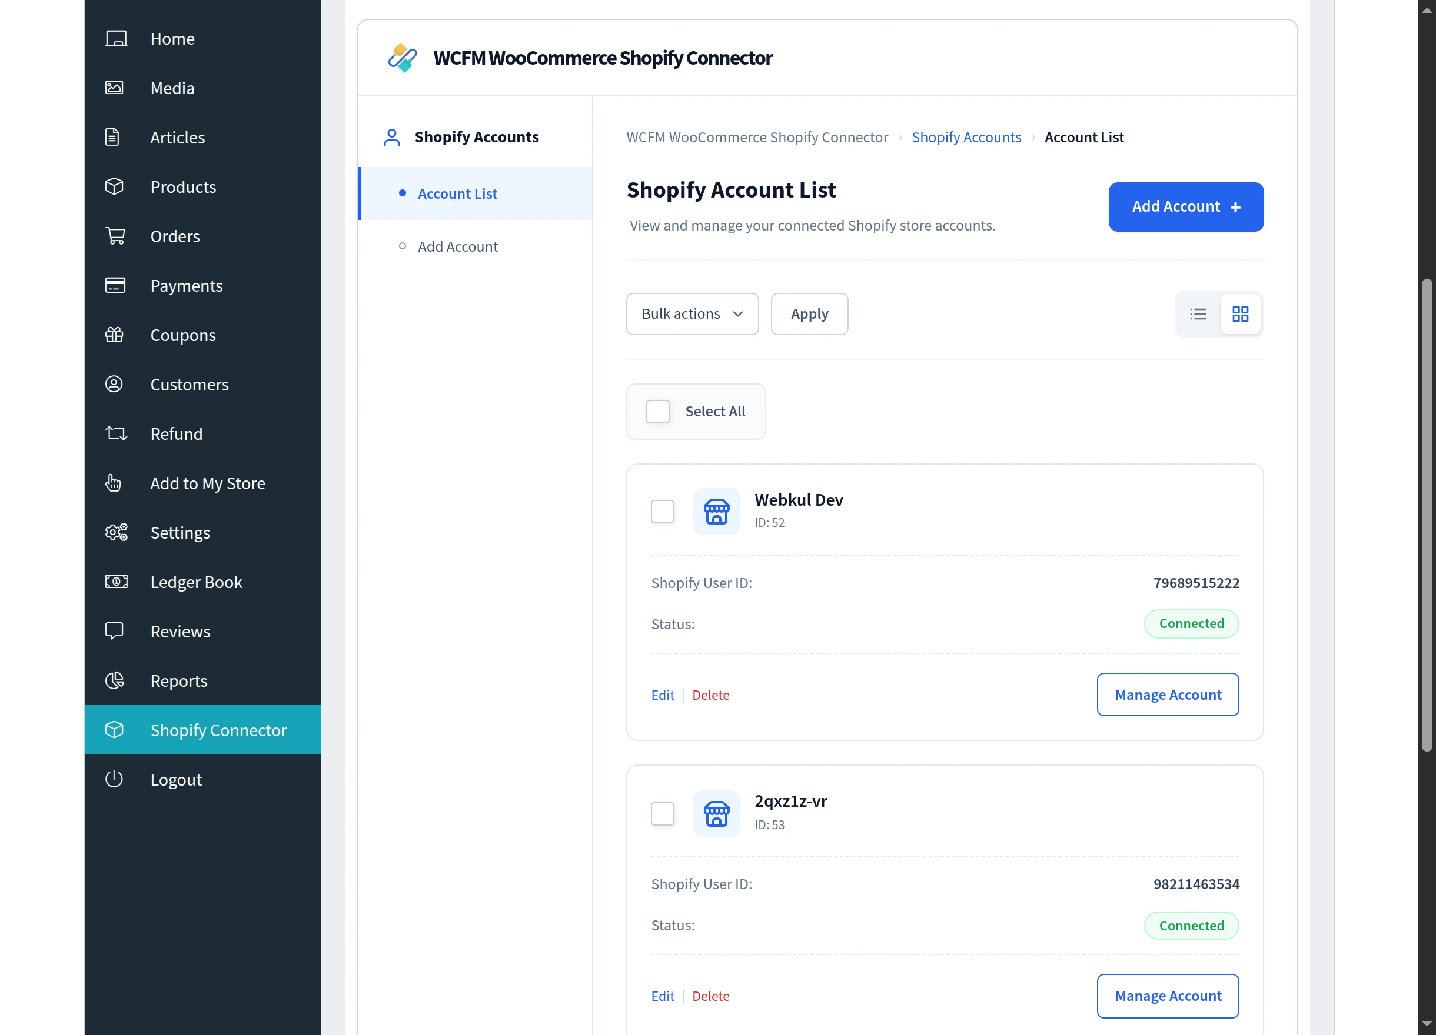Click the page vertical scrollbar thumb
1436x1035 pixels.
coord(1427,515)
